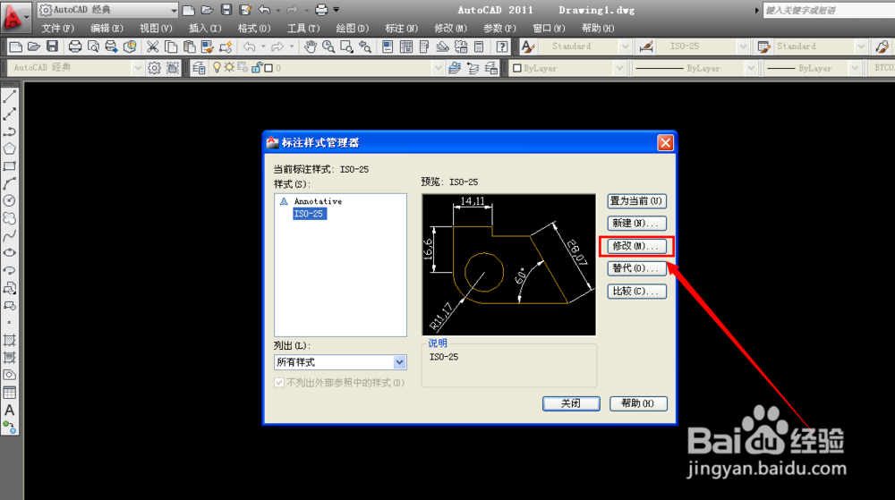The image size is (895, 500).
Task: Click the keyword search input field
Action: point(829,10)
